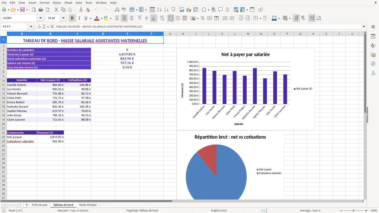
Task: Click the Format as Percent icon
Action: pyautogui.click(x=202, y=18)
